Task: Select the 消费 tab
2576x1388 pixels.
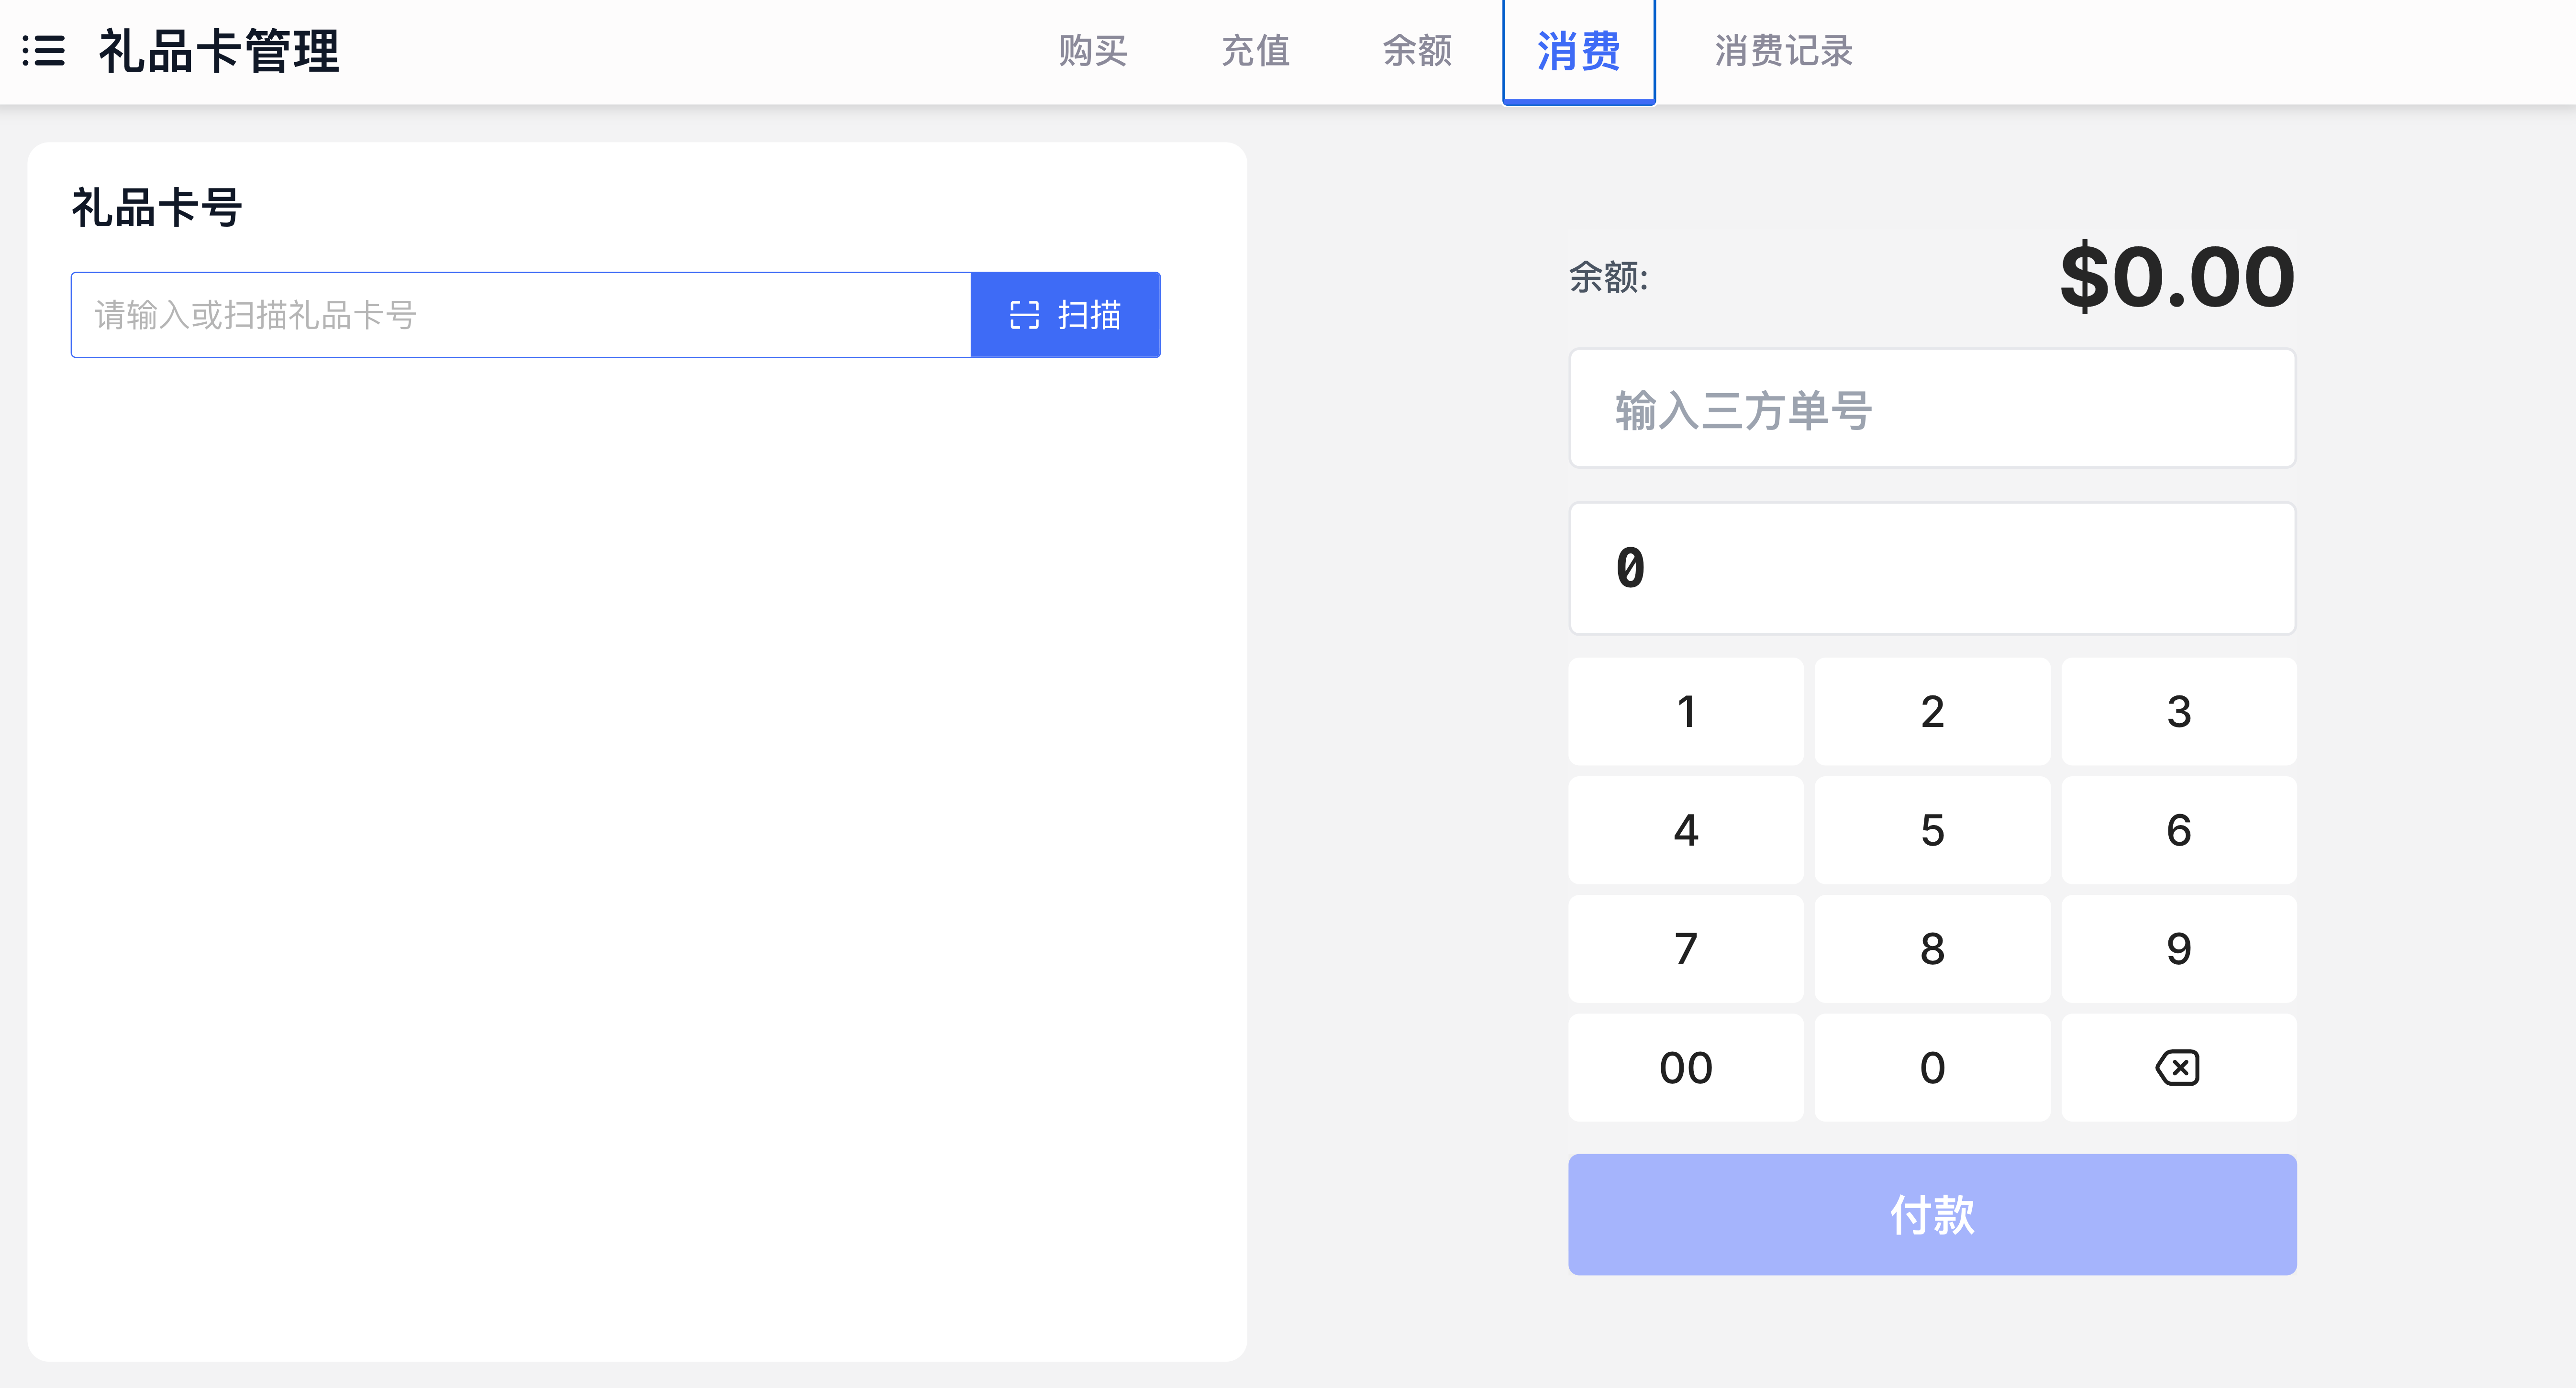Action: [x=1578, y=51]
